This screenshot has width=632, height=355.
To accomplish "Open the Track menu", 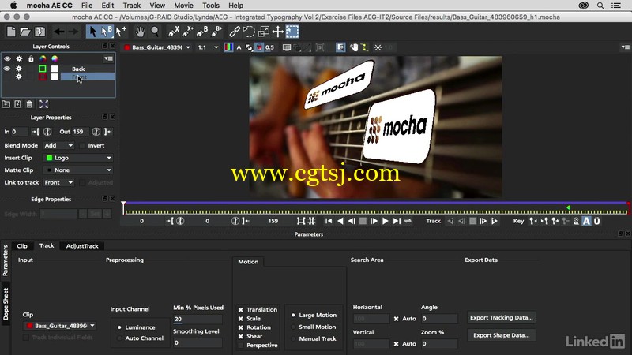I will coord(131,6).
